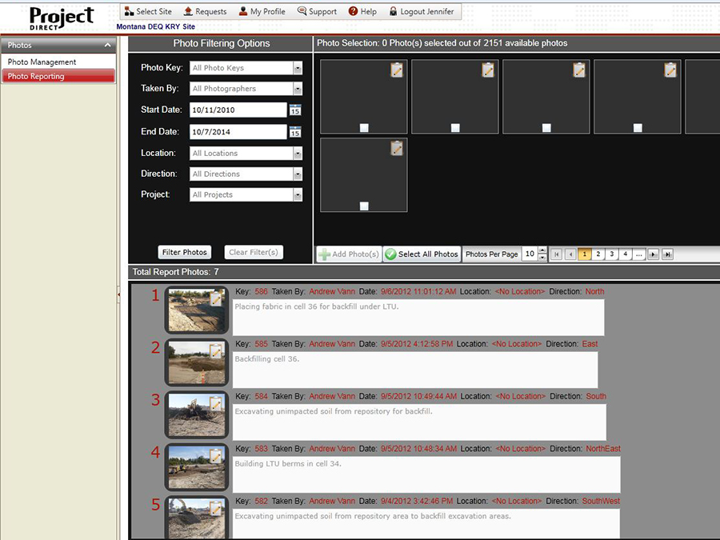Check the first photo tile's checkbox
720x540 pixels.
(x=364, y=128)
